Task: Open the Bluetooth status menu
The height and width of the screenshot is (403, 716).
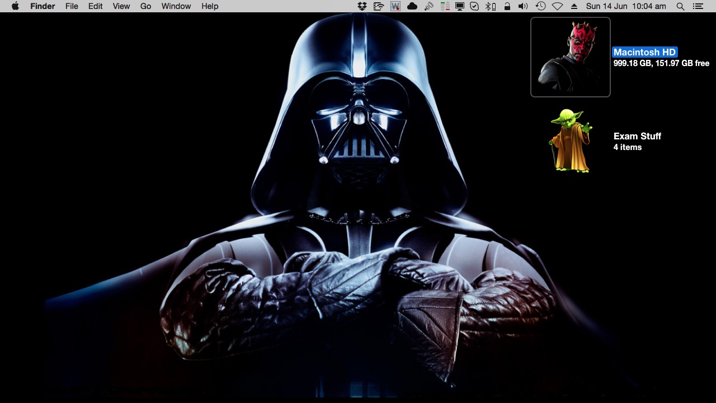Action: click(490, 6)
